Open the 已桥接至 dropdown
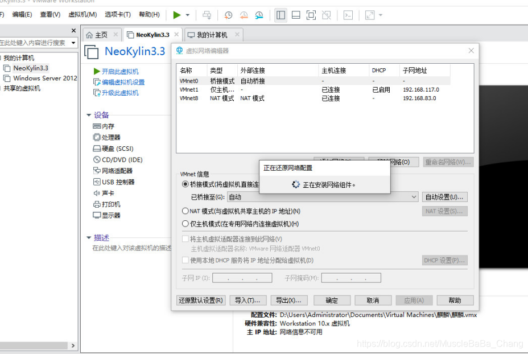The width and height of the screenshot is (528, 354). click(x=323, y=197)
